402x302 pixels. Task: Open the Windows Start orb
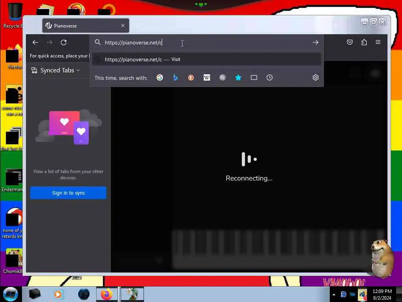(x=11, y=294)
